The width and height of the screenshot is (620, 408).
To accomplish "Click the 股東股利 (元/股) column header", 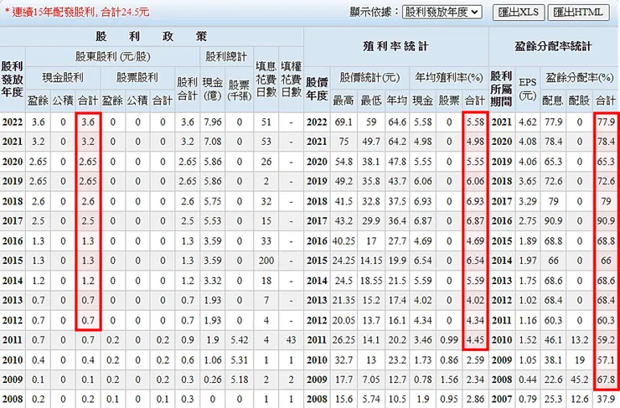I will click(x=113, y=56).
